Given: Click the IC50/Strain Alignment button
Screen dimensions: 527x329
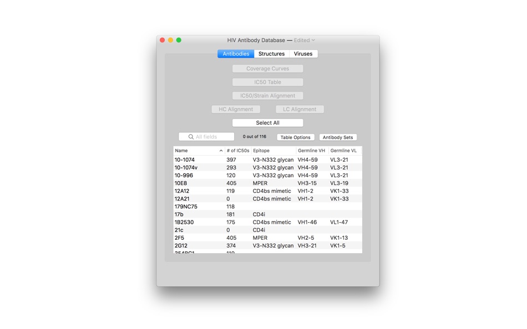Looking at the screenshot, I should [x=267, y=96].
